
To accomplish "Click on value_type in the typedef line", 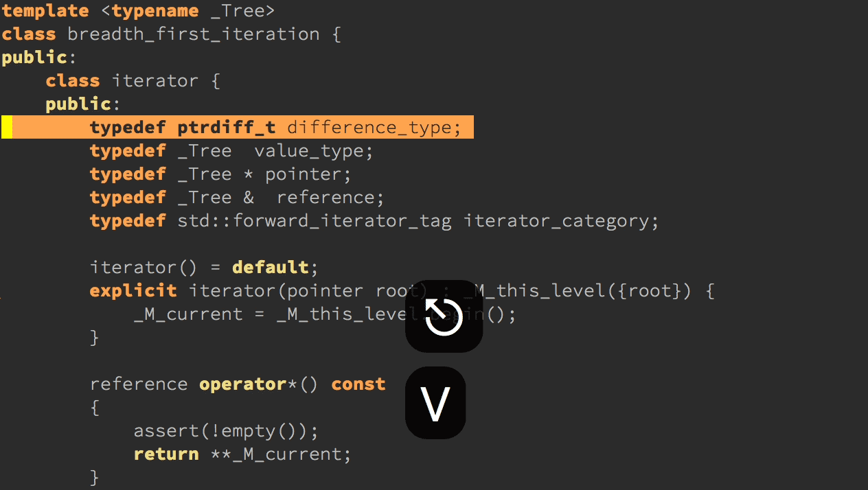I will pos(313,151).
